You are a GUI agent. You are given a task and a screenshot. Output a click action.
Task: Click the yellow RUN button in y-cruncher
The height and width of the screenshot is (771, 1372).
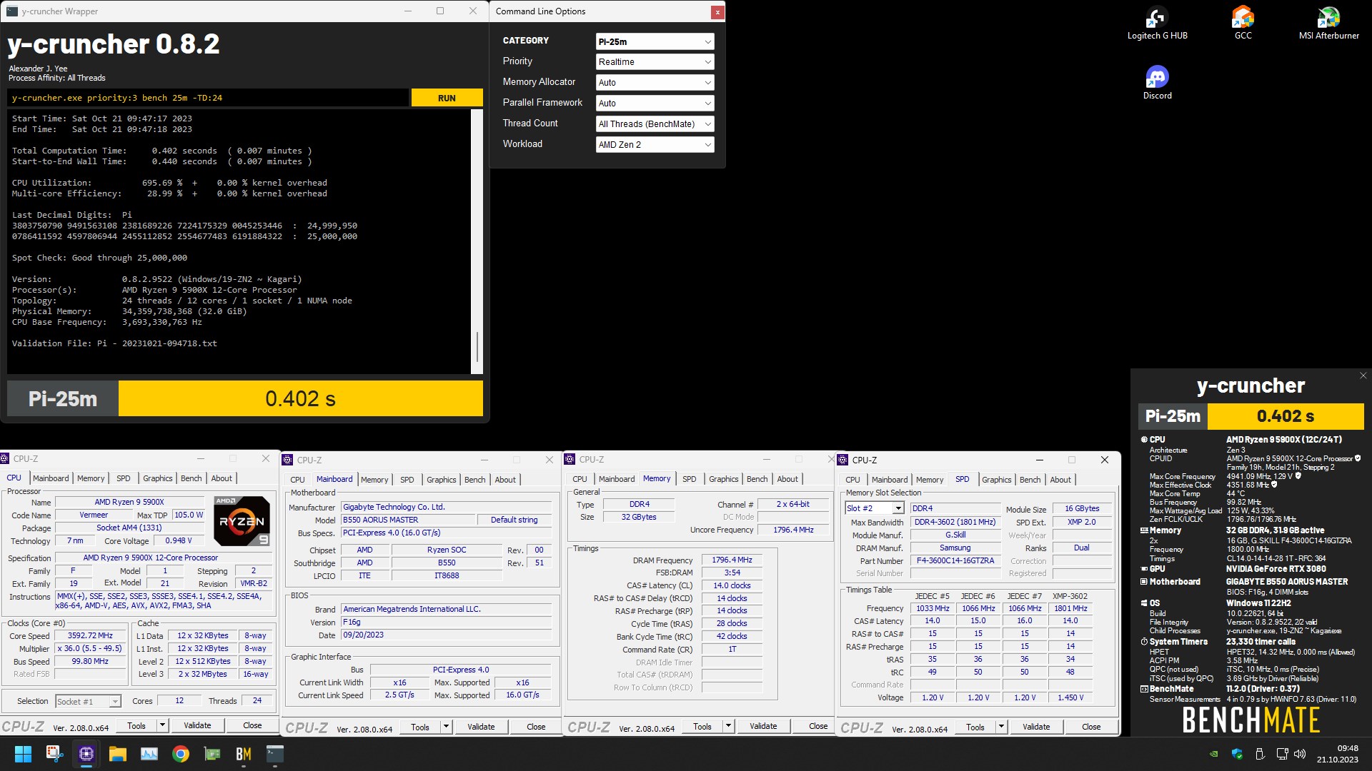(x=447, y=98)
